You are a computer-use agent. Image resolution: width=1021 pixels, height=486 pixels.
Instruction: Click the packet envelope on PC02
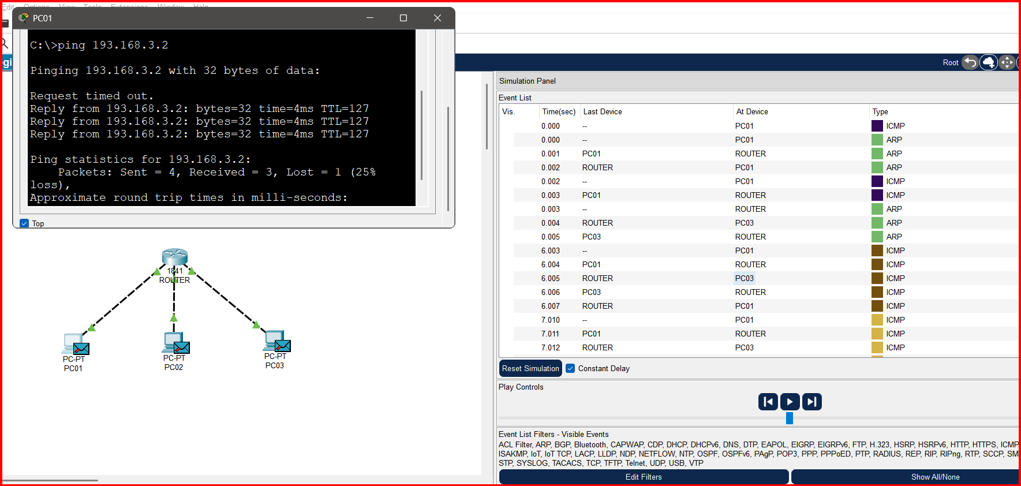pyautogui.click(x=182, y=347)
